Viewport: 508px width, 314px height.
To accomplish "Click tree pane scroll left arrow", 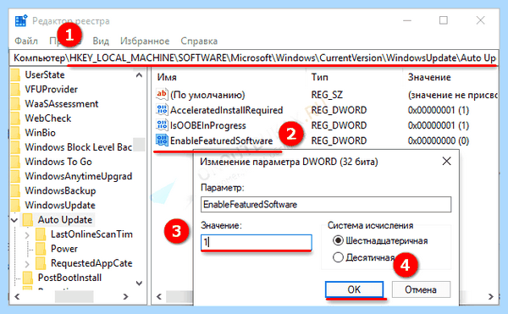I will [x=17, y=296].
